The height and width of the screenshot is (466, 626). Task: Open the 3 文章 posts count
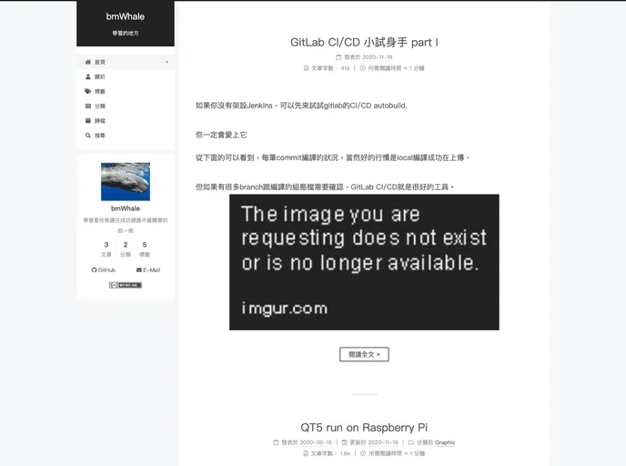[x=106, y=248]
